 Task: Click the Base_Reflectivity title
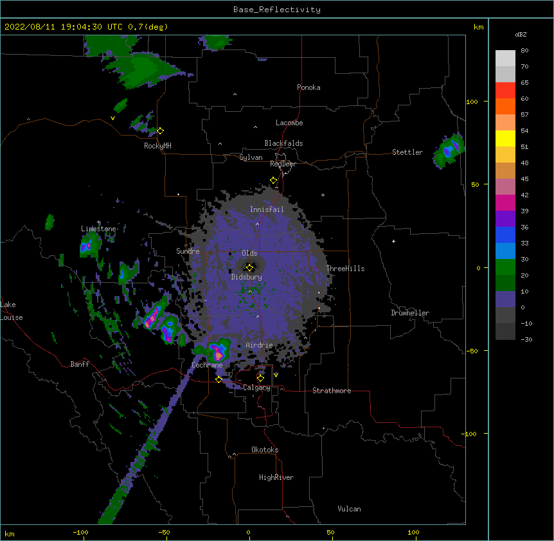pyautogui.click(x=277, y=10)
